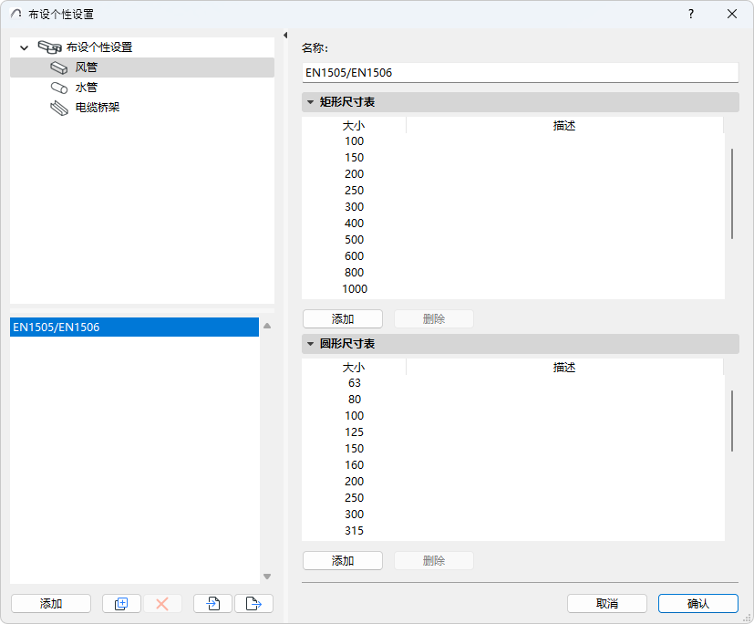Click the 确认 button
Viewport: 754px width, 624px height.
(698, 603)
